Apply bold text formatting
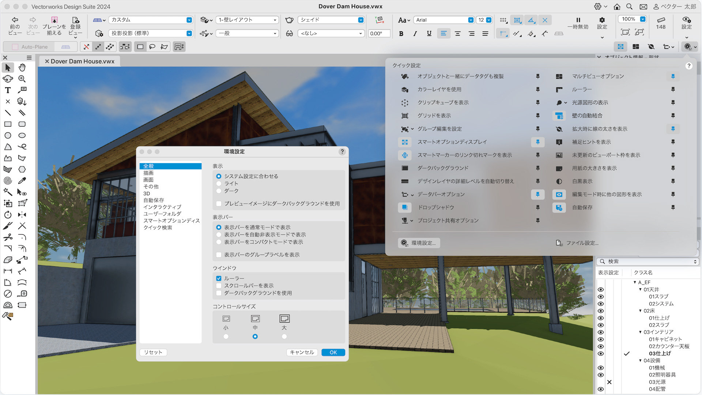The image size is (702, 395). pos(401,33)
